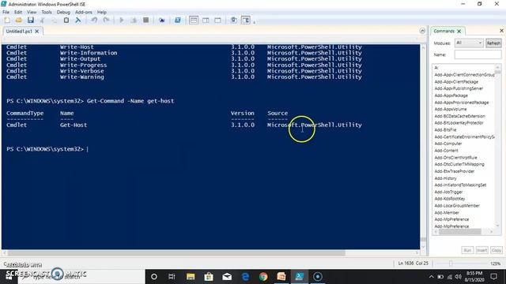
Task: Copy selection using toolbar copy icon
Action: coord(55,21)
